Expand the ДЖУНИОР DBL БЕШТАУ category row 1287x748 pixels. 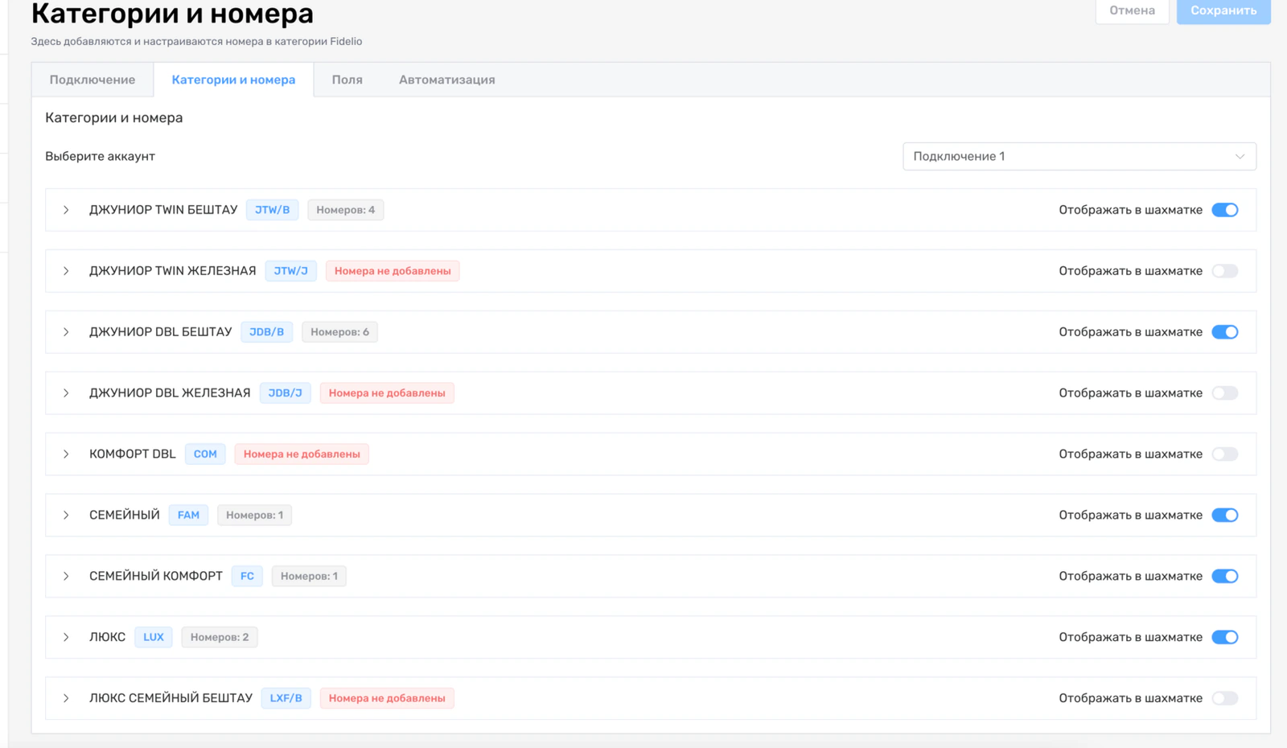point(66,332)
